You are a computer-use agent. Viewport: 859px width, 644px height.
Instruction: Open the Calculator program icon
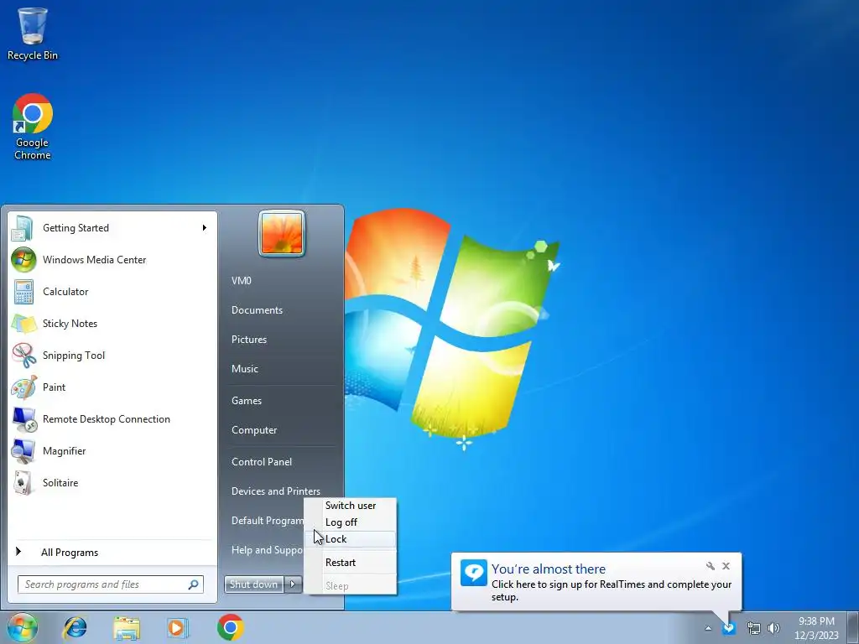click(23, 291)
